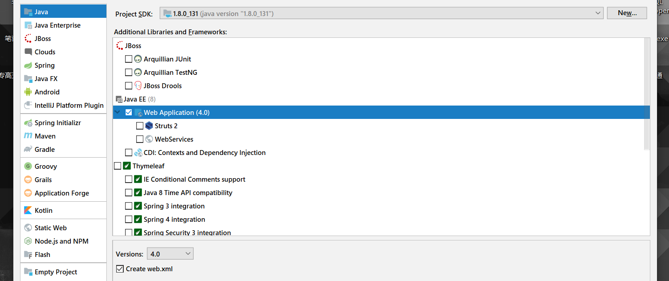Viewport: 669px width, 281px height.
Task: Select the Spring Security 3 integration row
Action: coord(378,232)
